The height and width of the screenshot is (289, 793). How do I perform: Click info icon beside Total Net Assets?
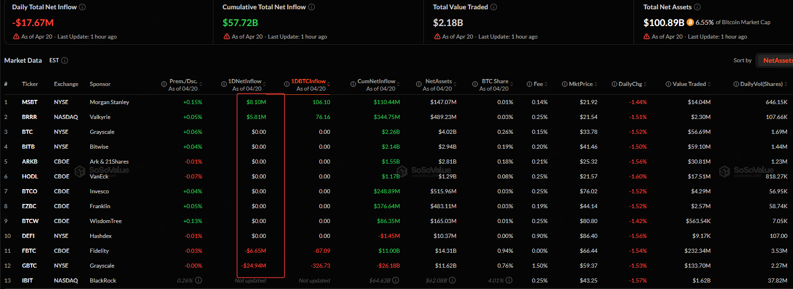pos(697,7)
